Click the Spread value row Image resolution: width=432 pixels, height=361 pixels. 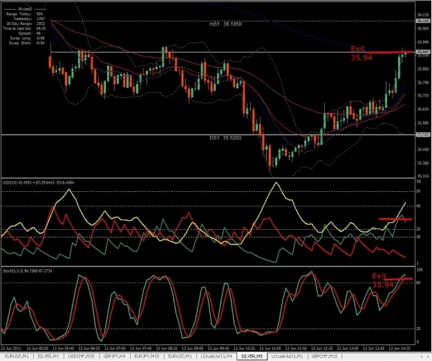click(30, 33)
